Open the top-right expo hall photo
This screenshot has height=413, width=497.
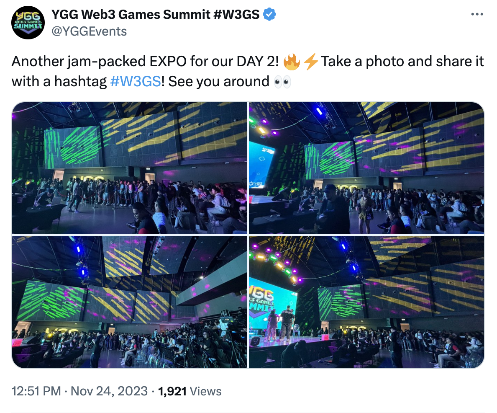[x=366, y=168]
